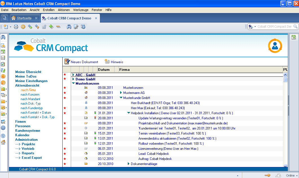Select nach Konzern view

(x=30, y=95)
